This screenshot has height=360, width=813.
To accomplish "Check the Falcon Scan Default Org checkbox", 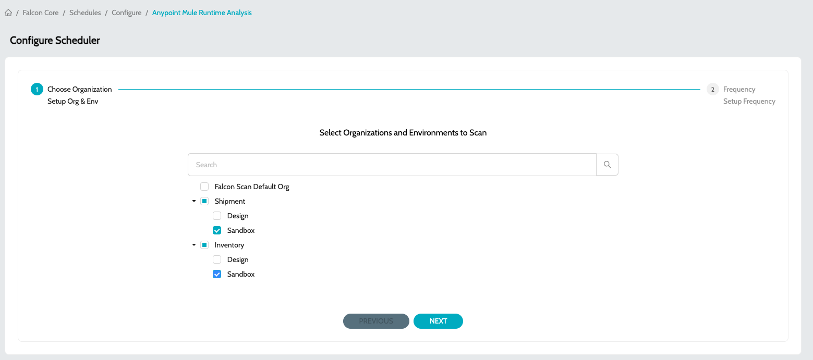I will tap(204, 187).
